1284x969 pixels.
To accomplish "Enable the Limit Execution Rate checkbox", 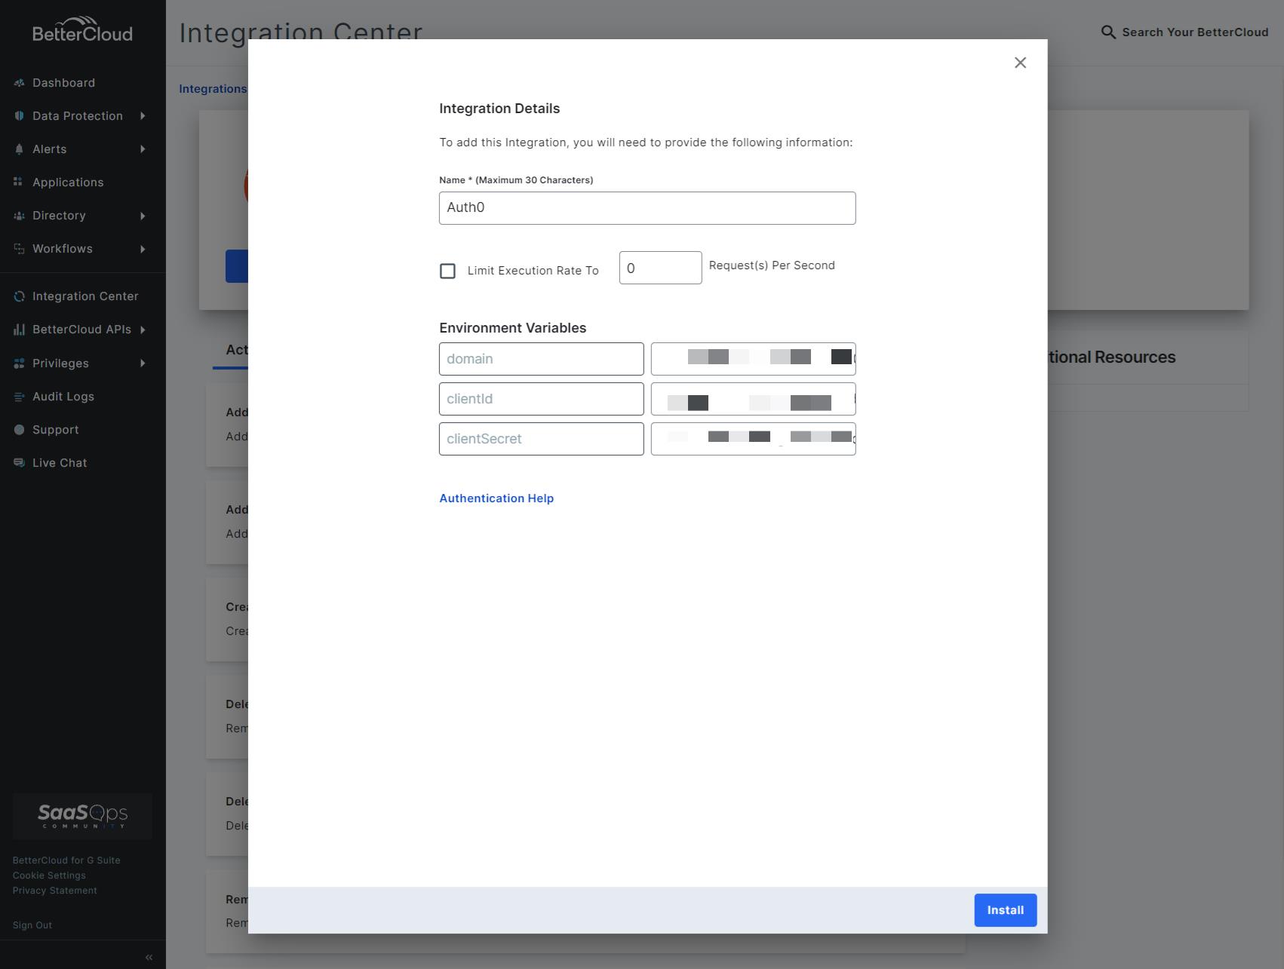I will 447,270.
